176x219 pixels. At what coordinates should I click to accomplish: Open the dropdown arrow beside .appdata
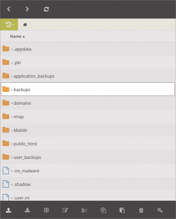12,49
